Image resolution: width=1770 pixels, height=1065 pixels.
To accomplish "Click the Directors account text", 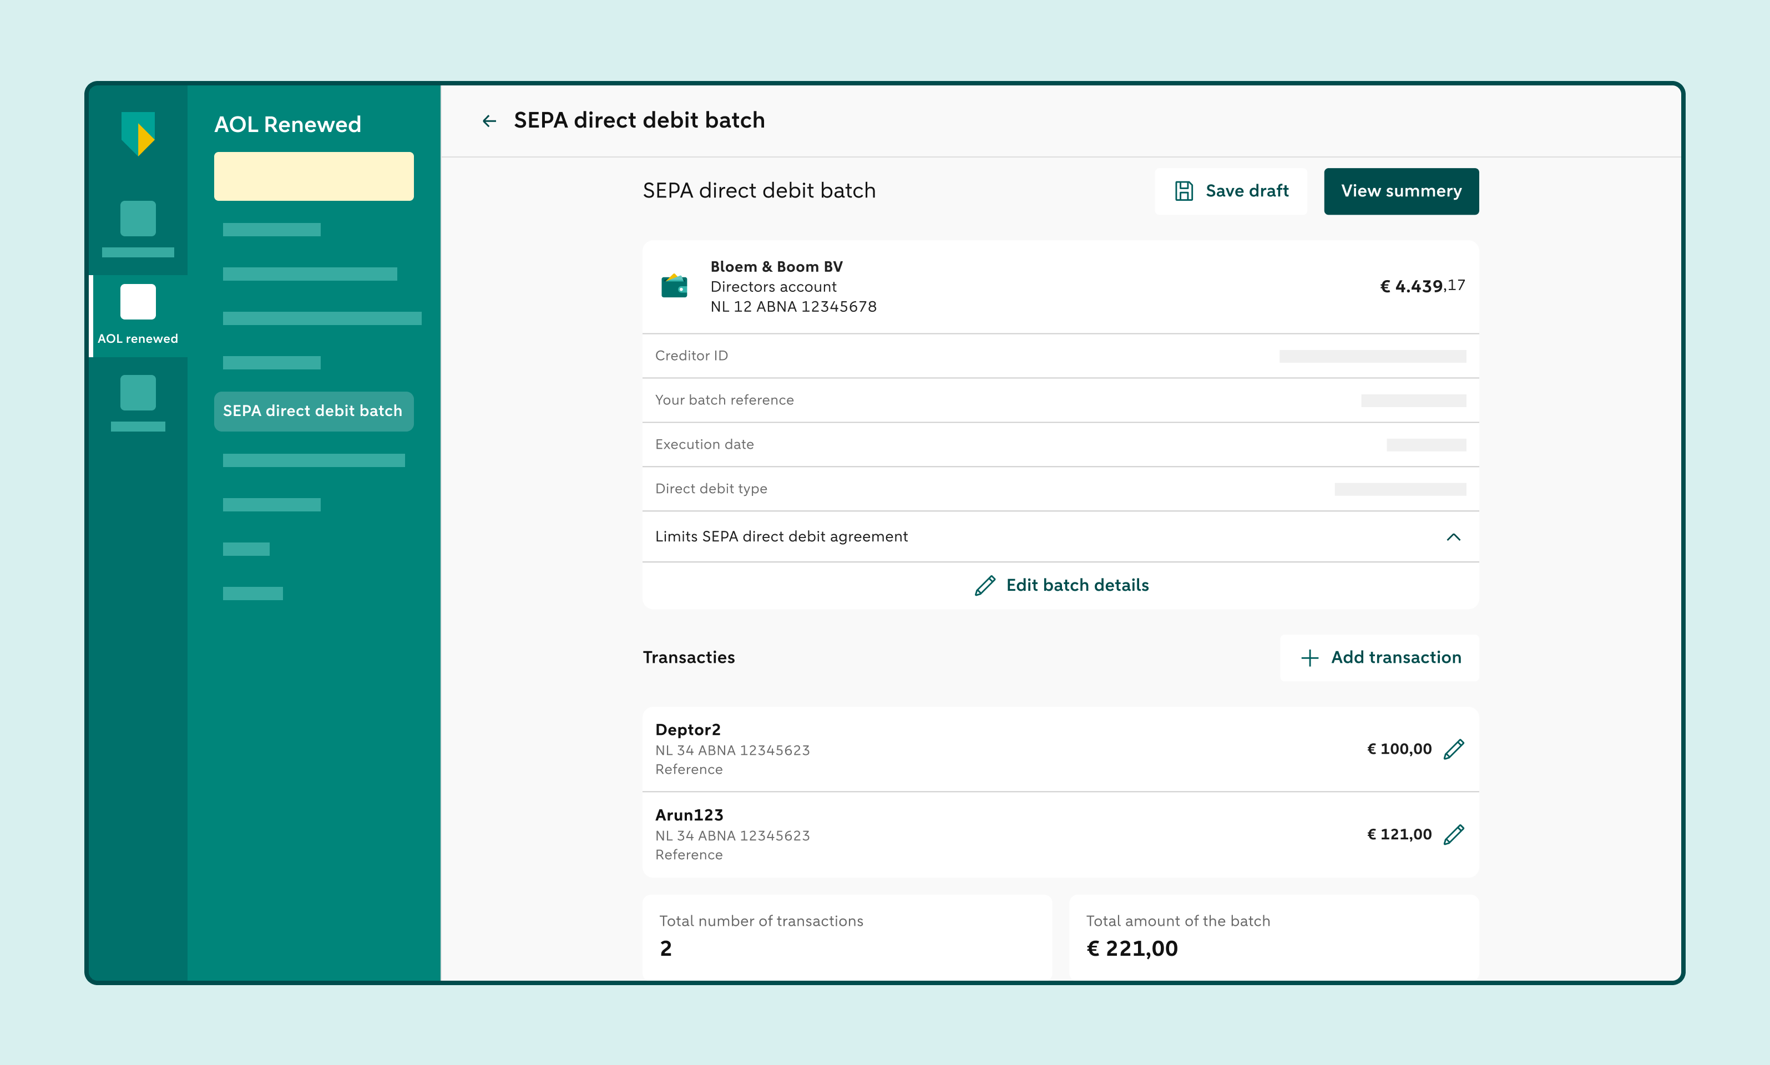I will [x=773, y=287].
